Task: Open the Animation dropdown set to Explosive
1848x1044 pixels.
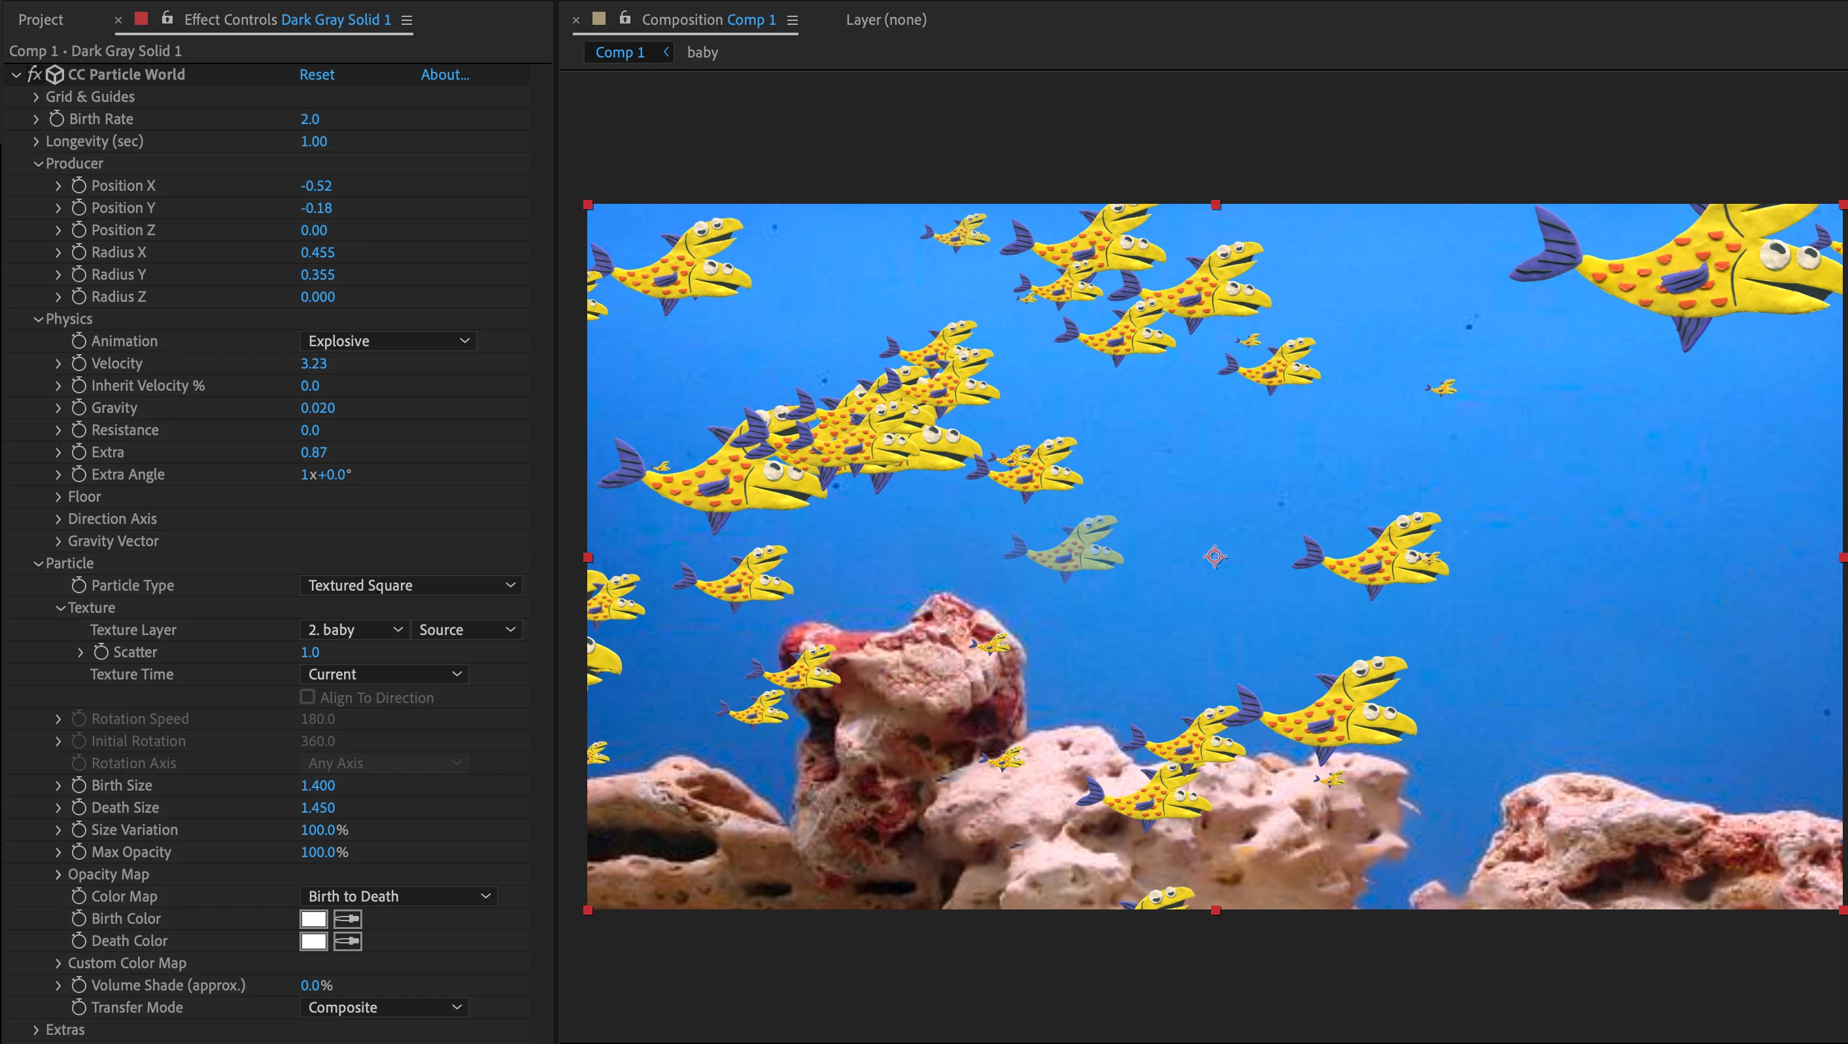Action: (x=388, y=341)
